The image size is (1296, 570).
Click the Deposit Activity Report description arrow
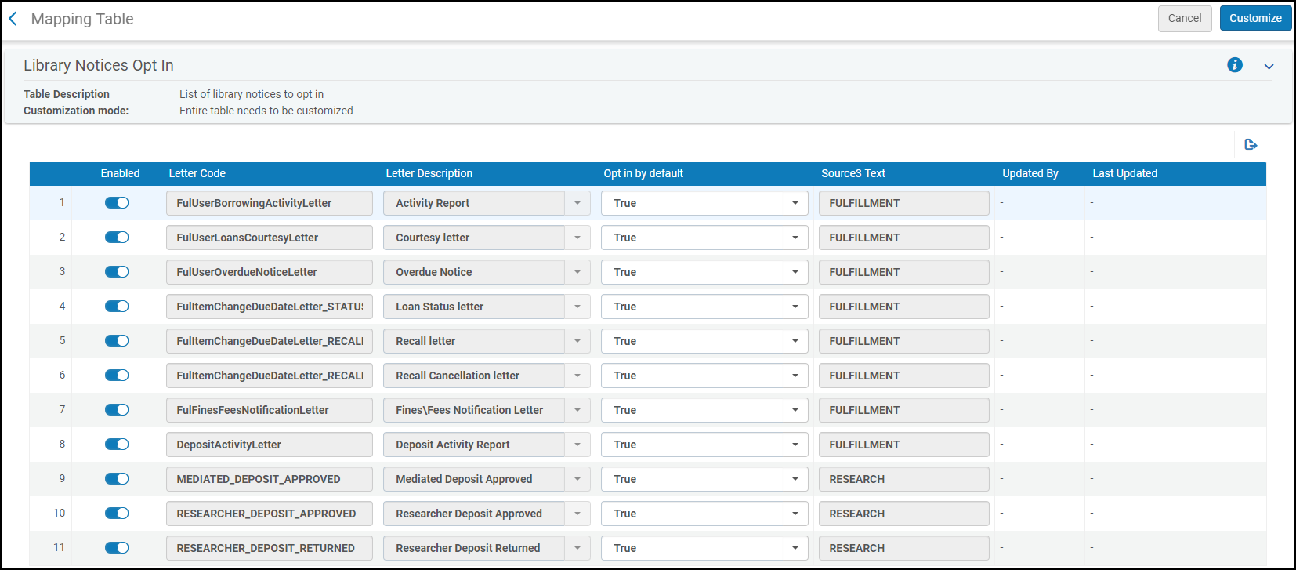pos(577,445)
